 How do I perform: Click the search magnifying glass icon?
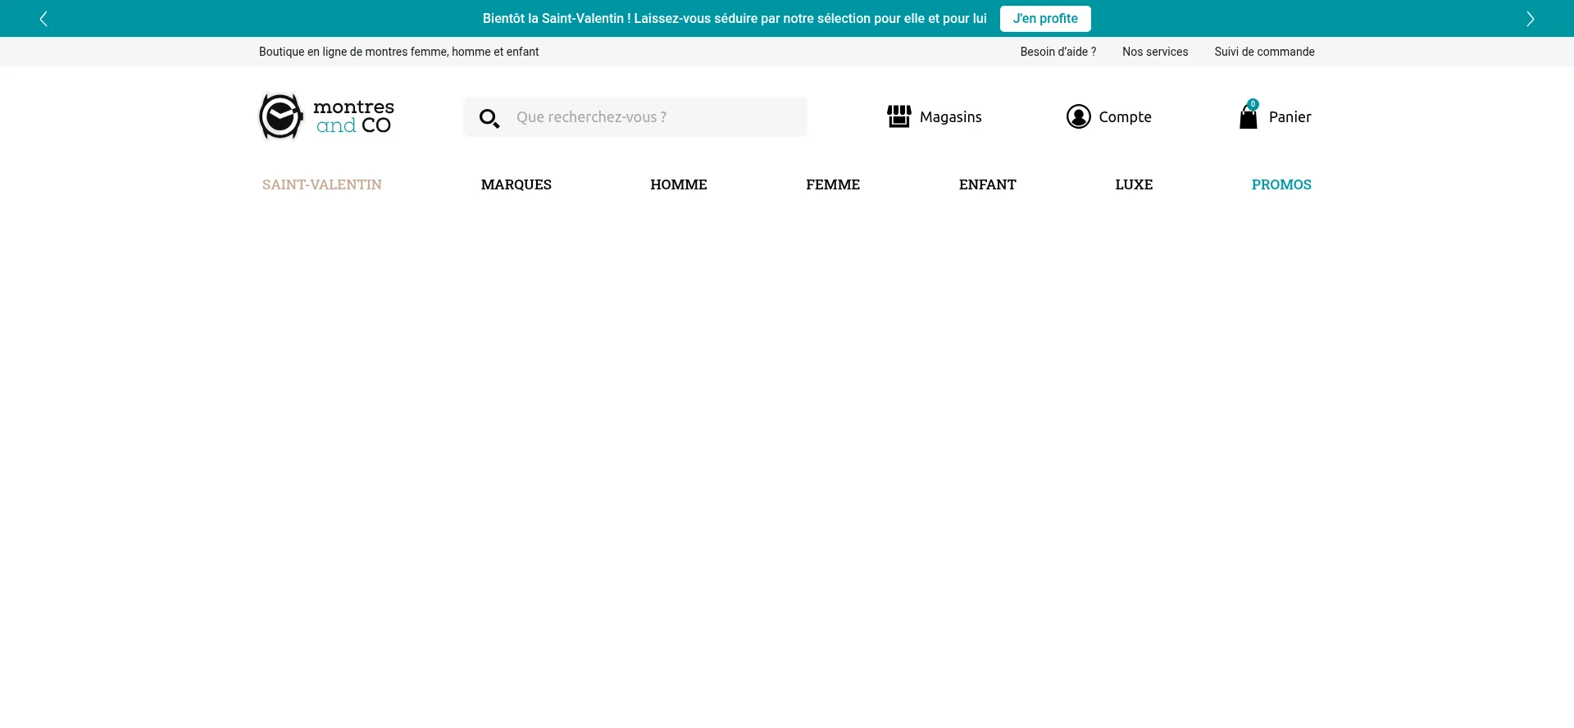tap(489, 118)
